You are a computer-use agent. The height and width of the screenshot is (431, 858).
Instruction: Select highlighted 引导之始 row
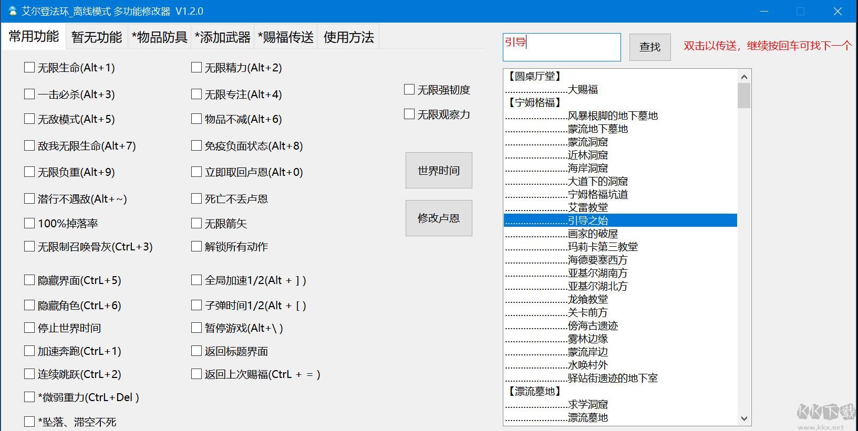[621, 220]
